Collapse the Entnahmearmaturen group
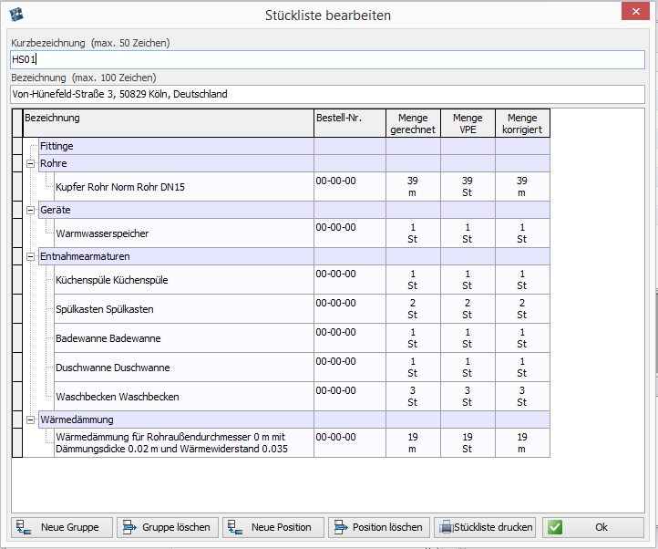 pyautogui.click(x=30, y=256)
